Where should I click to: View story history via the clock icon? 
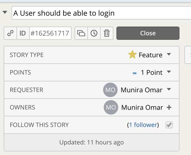pyautogui.click(x=94, y=33)
